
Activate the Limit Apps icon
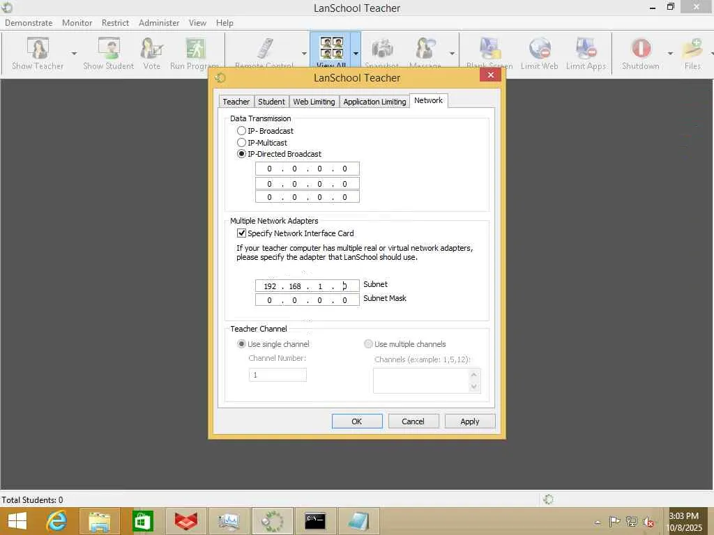(x=586, y=48)
